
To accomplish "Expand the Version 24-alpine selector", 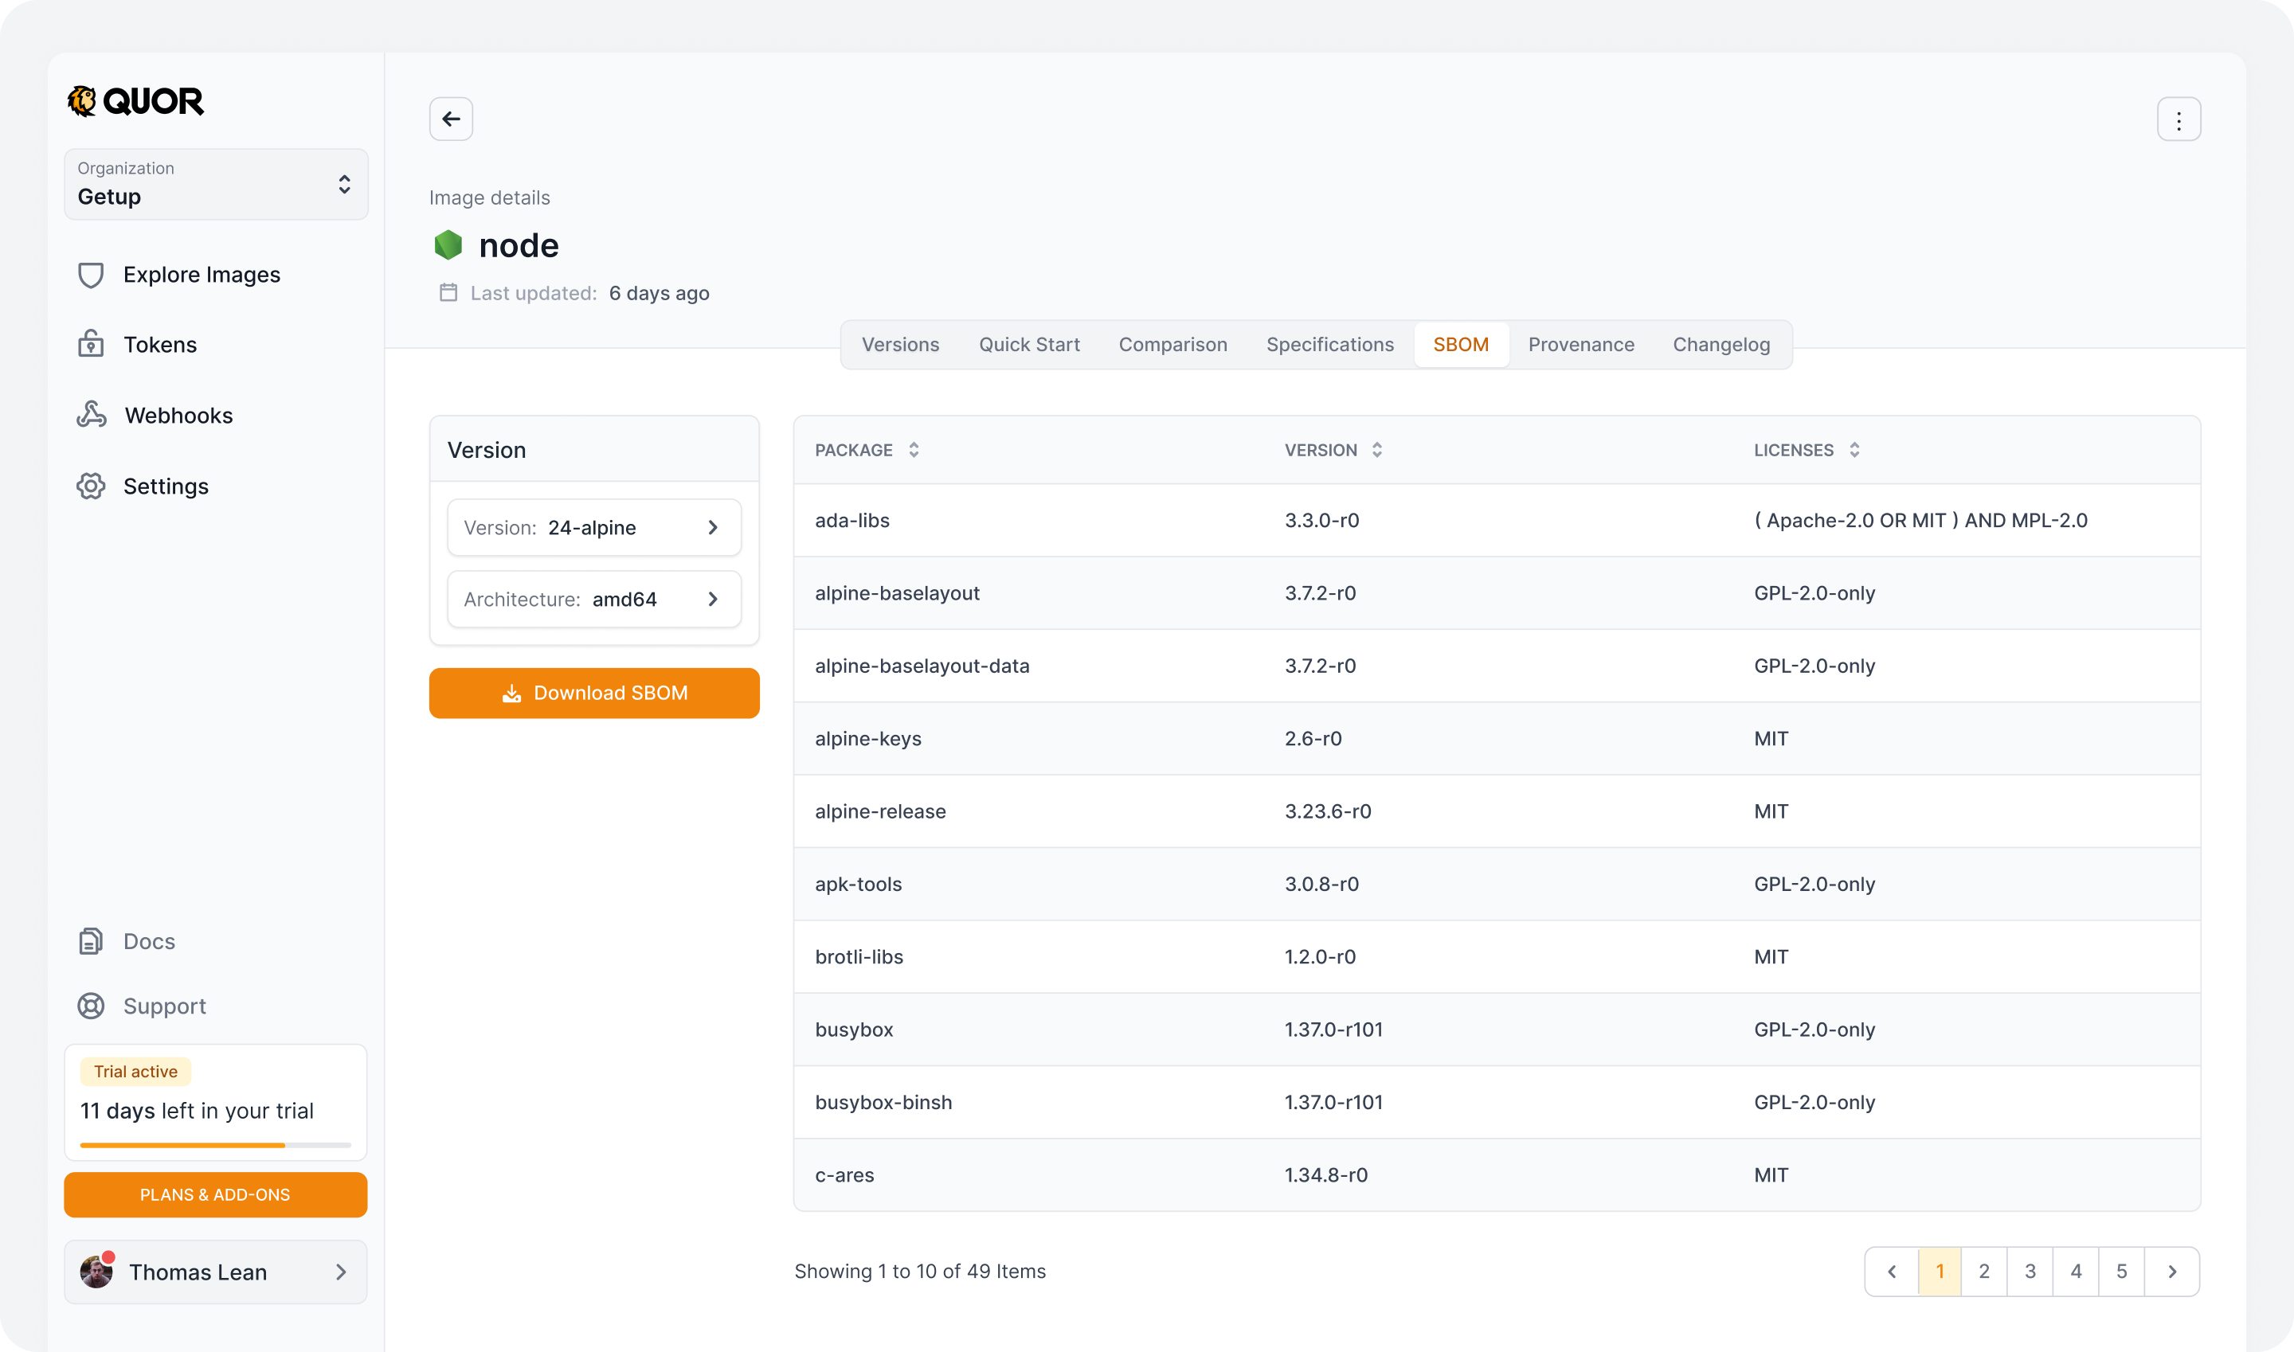I will [x=594, y=527].
